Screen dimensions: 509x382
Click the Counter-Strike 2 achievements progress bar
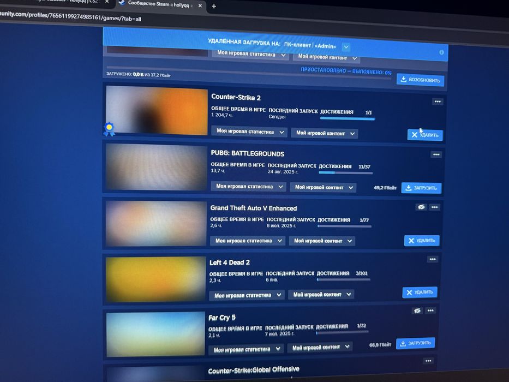coord(348,118)
